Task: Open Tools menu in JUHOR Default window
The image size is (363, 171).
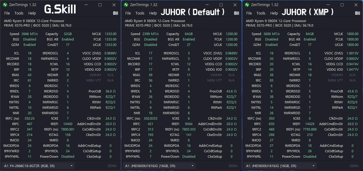Action: 140,13
